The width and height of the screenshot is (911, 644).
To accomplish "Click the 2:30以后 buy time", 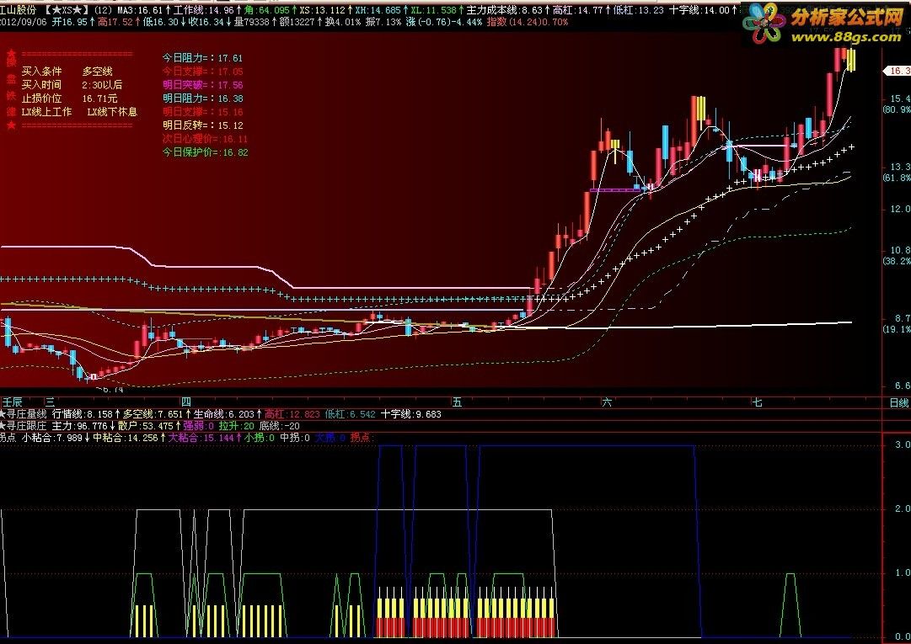I will tap(102, 85).
